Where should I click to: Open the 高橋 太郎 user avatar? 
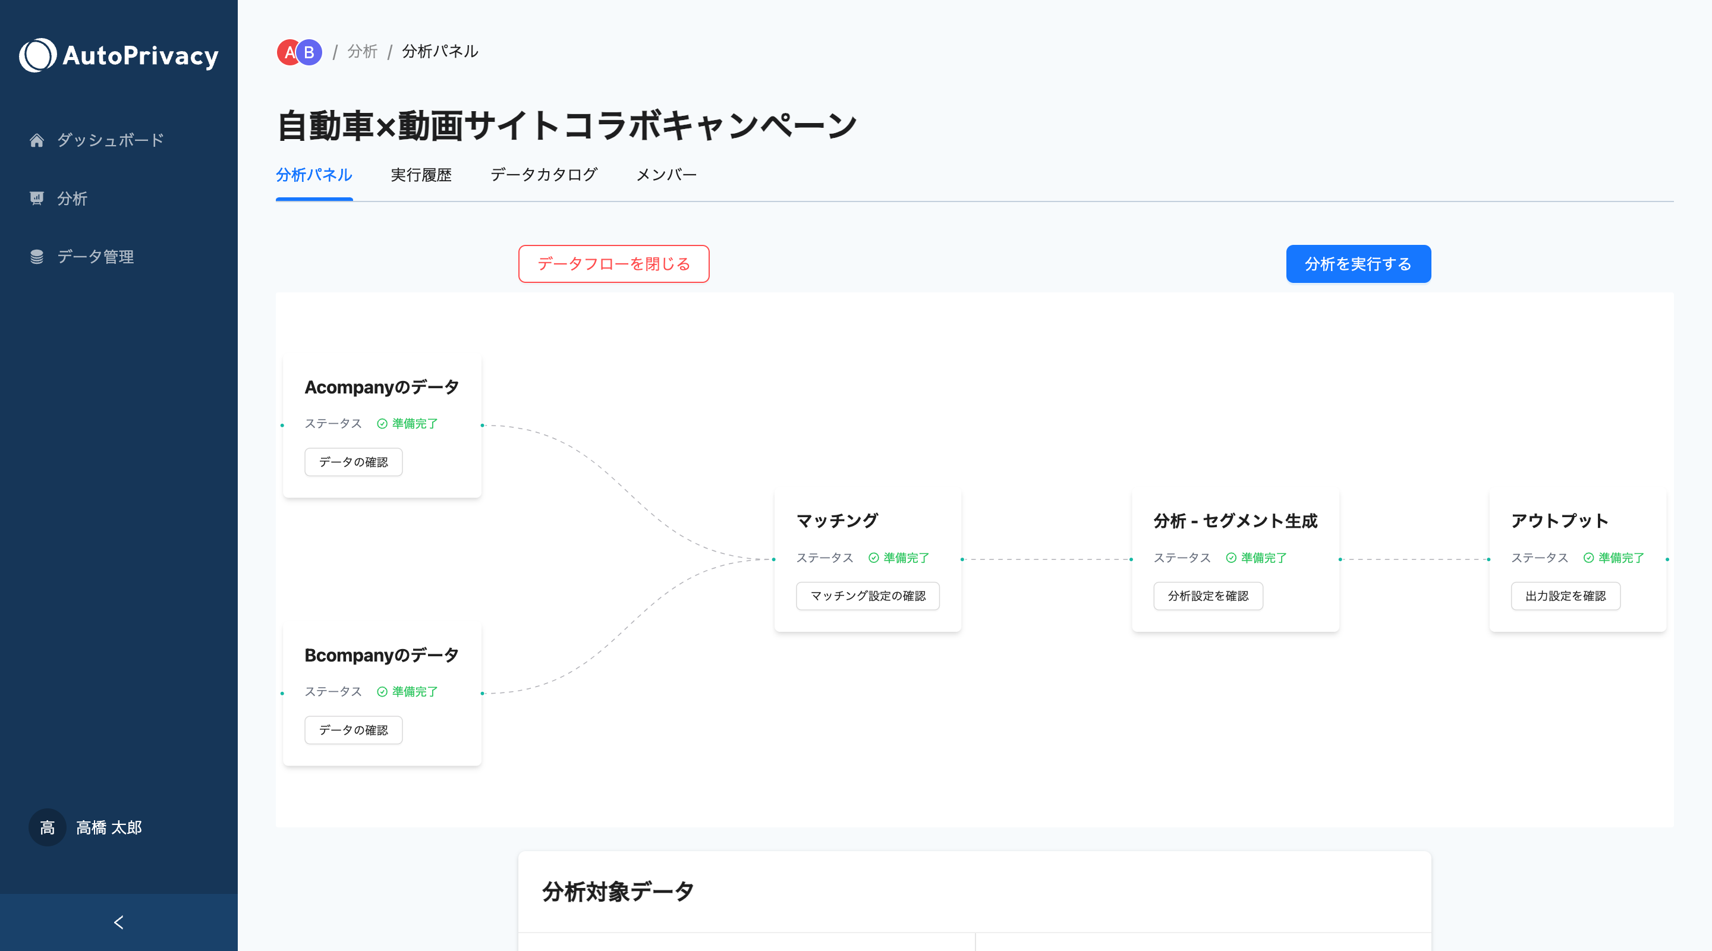(46, 827)
